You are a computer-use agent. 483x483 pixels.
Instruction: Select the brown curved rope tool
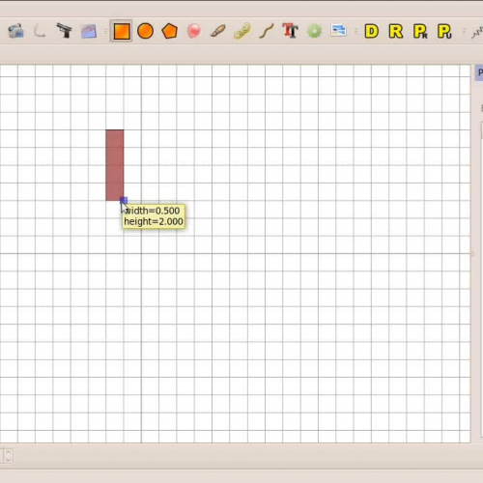(x=267, y=31)
